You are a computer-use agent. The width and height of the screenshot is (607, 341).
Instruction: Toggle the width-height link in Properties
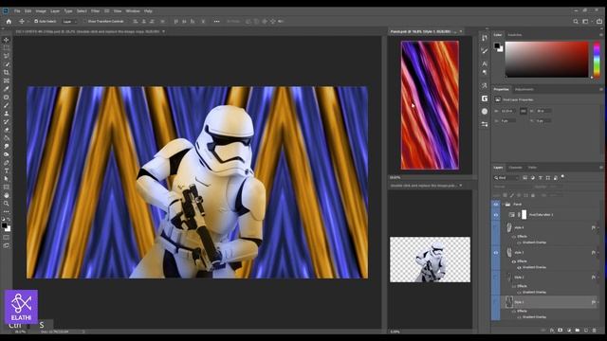pyautogui.click(x=523, y=111)
